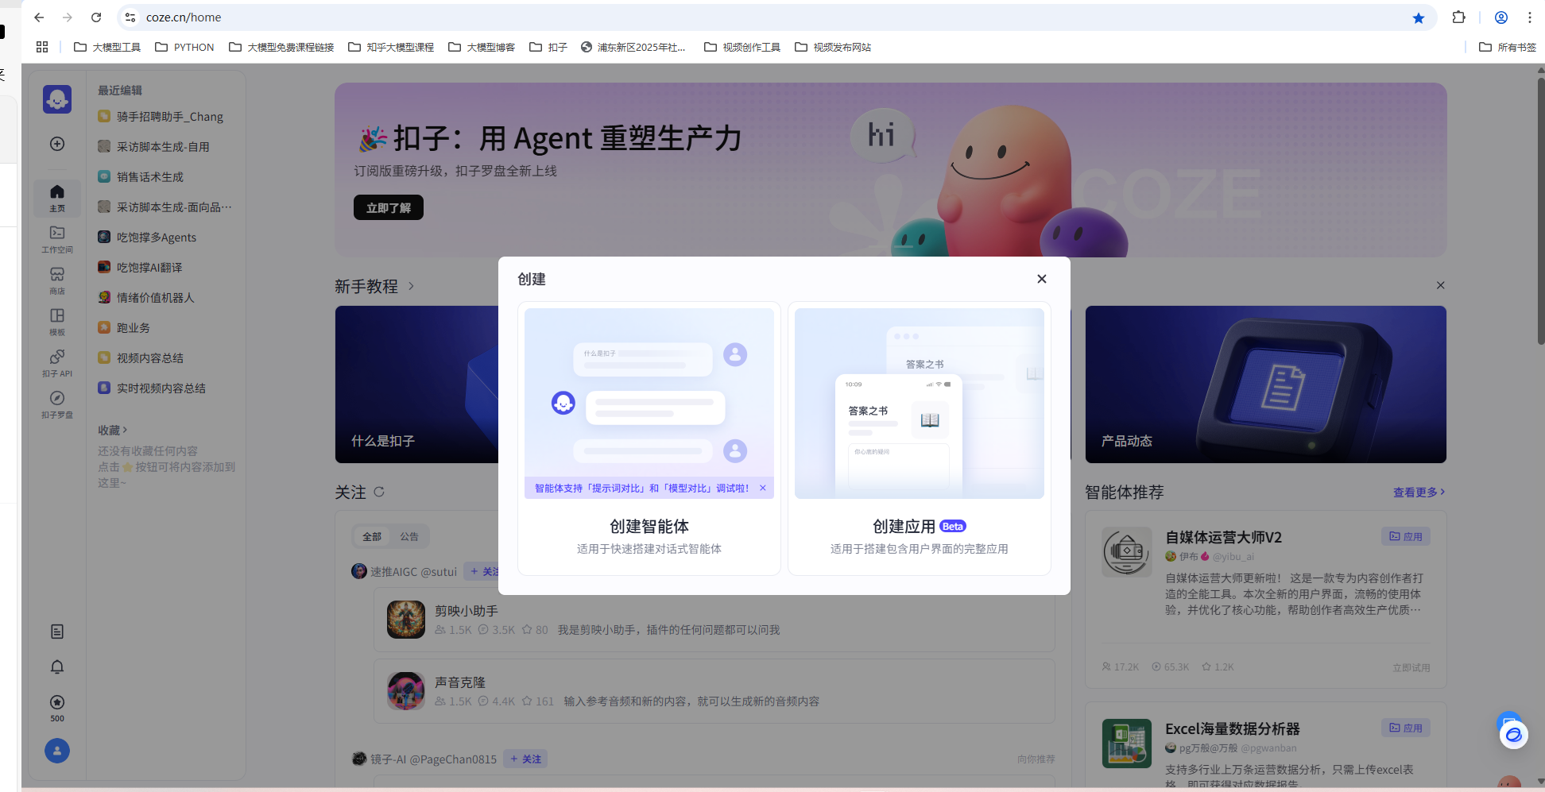The width and height of the screenshot is (1545, 792).
Task: Open the PYTHON bookmark folder
Action: point(184,47)
